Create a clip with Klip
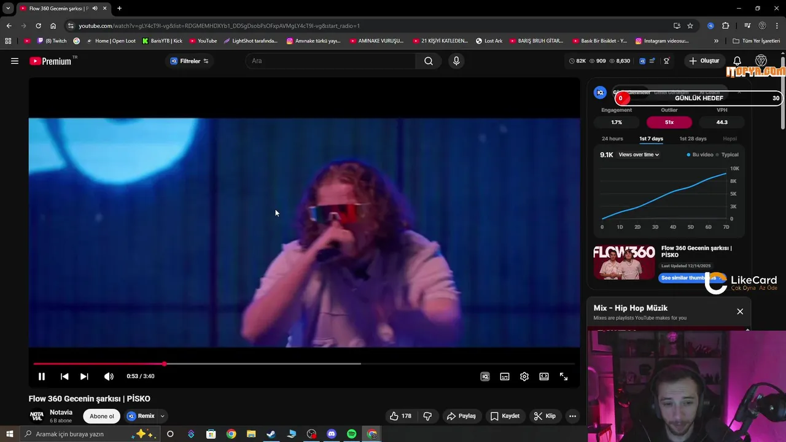The image size is (786, 442). [545, 416]
